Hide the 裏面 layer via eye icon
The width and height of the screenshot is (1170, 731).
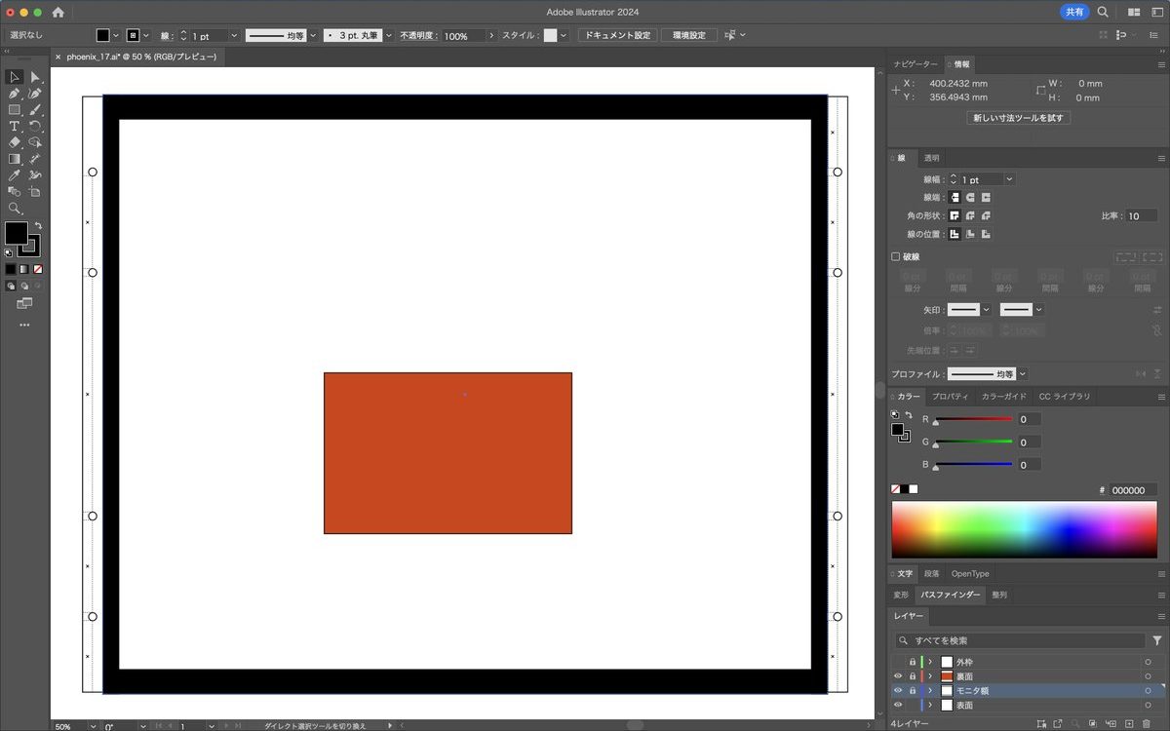pos(898,676)
